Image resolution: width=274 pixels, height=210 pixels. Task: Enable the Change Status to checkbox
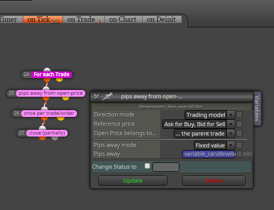click(147, 166)
